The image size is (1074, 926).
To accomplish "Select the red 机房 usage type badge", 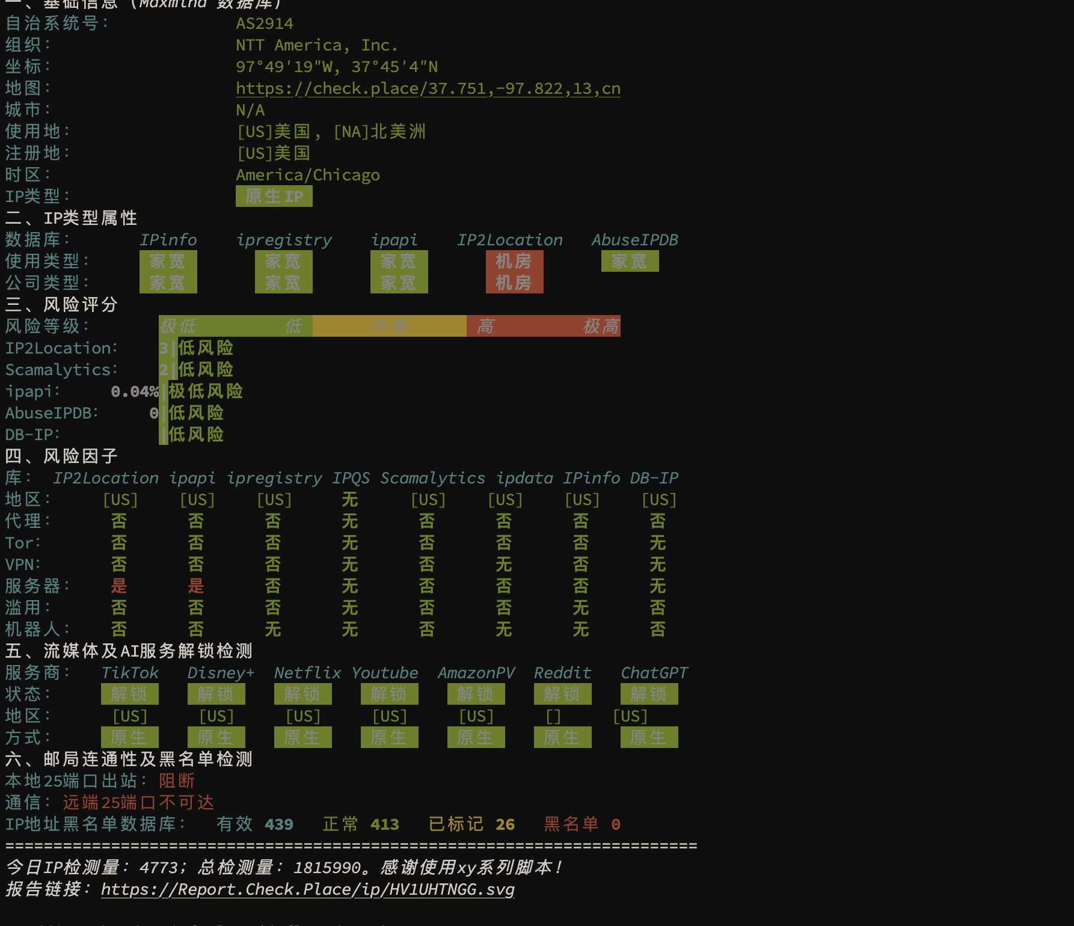I will point(515,261).
